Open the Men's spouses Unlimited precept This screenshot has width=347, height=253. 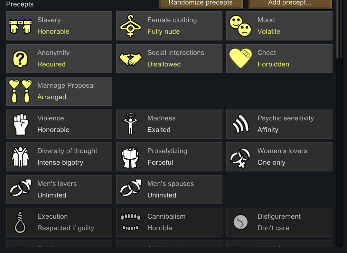[x=169, y=190]
